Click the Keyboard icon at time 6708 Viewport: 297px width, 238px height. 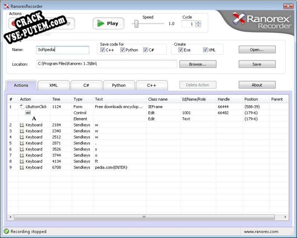(x=22, y=167)
